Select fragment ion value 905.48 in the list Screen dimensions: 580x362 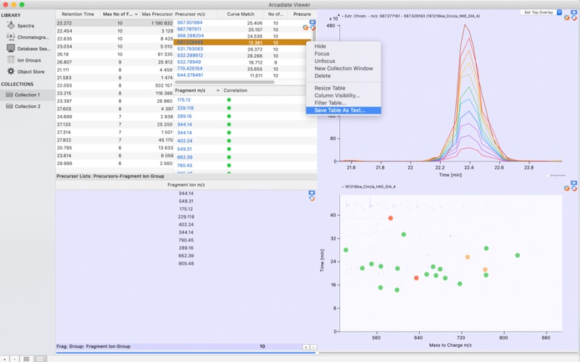186,264
